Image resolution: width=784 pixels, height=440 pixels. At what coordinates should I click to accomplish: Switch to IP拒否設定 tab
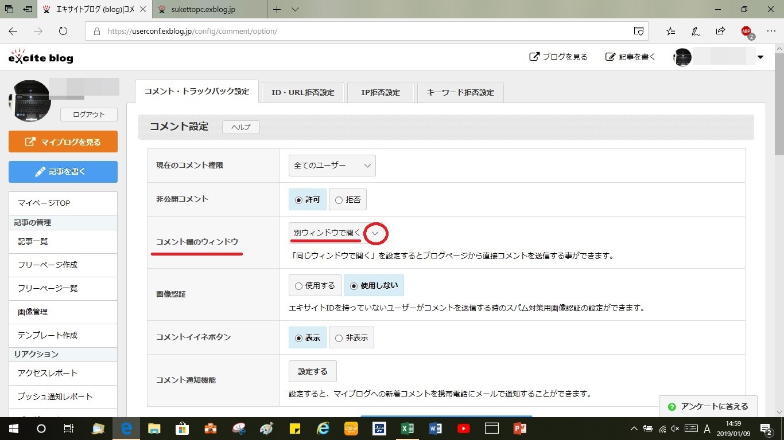[381, 92]
